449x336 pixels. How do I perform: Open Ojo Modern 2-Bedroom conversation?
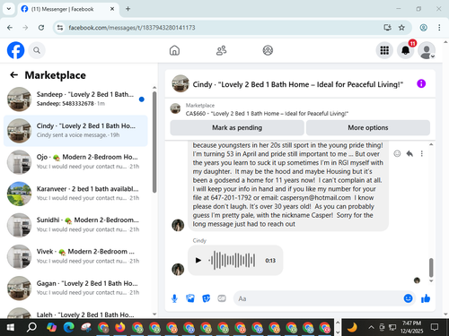click(x=75, y=162)
